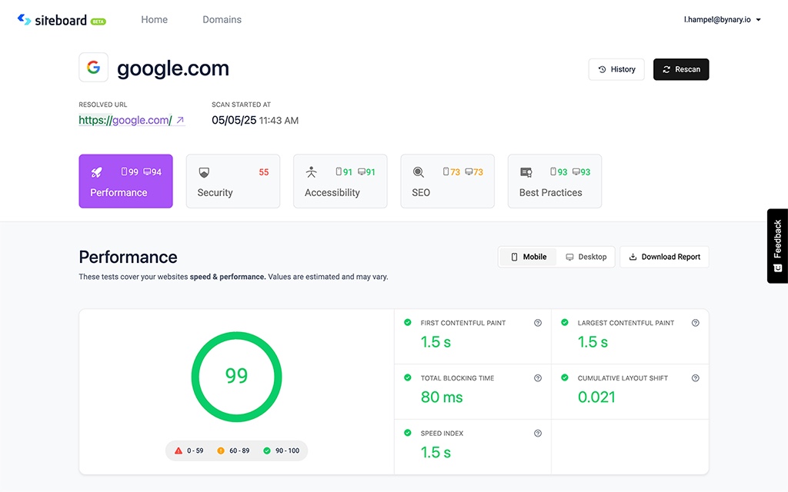
Task: Click the smiley icon on the Feedback tab
Action: coord(777,268)
